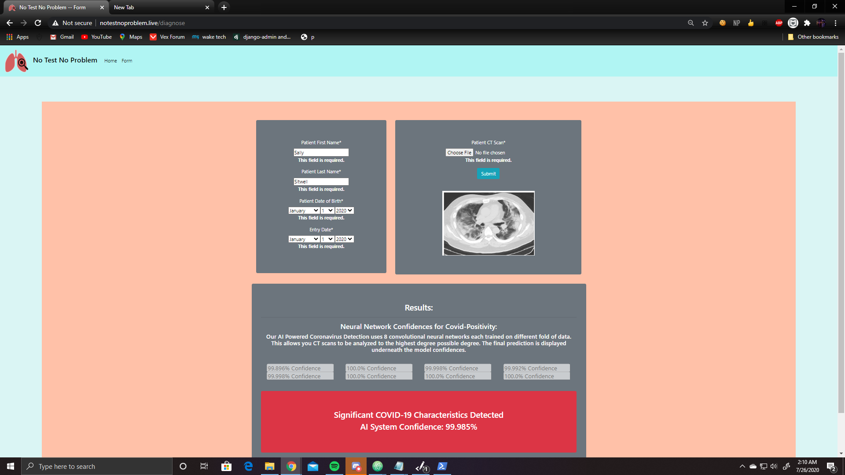The height and width of the screenshot is (475, 845).
Task: Reload the page with refresh icon
Action: coord(38,23)
